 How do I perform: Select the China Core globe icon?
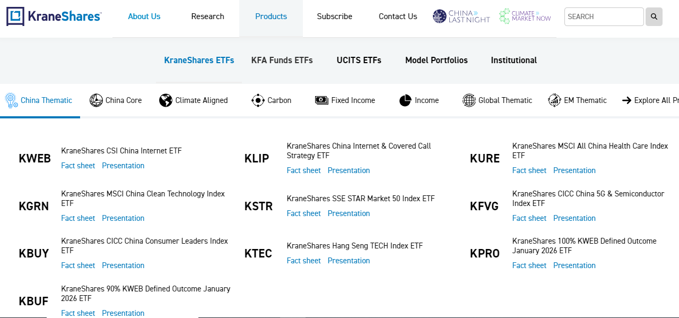96,100
